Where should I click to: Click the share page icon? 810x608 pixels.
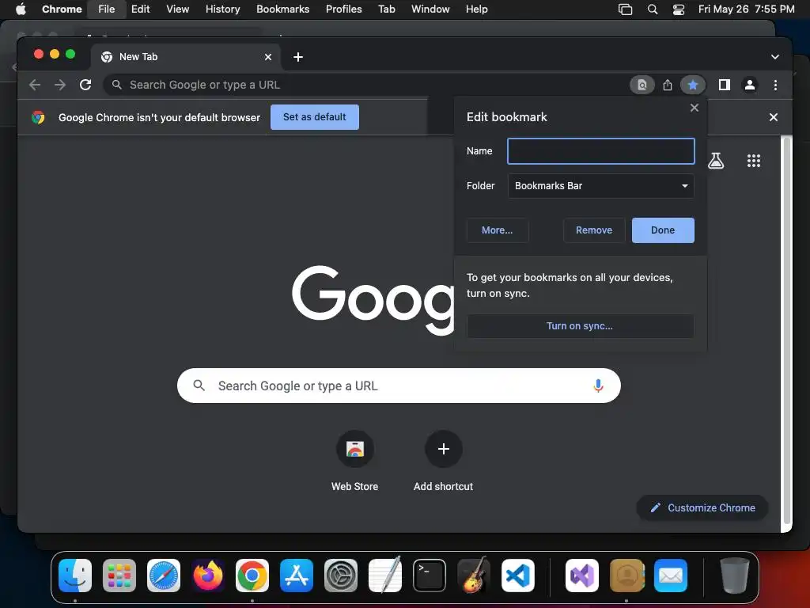[x=668, y=85]
